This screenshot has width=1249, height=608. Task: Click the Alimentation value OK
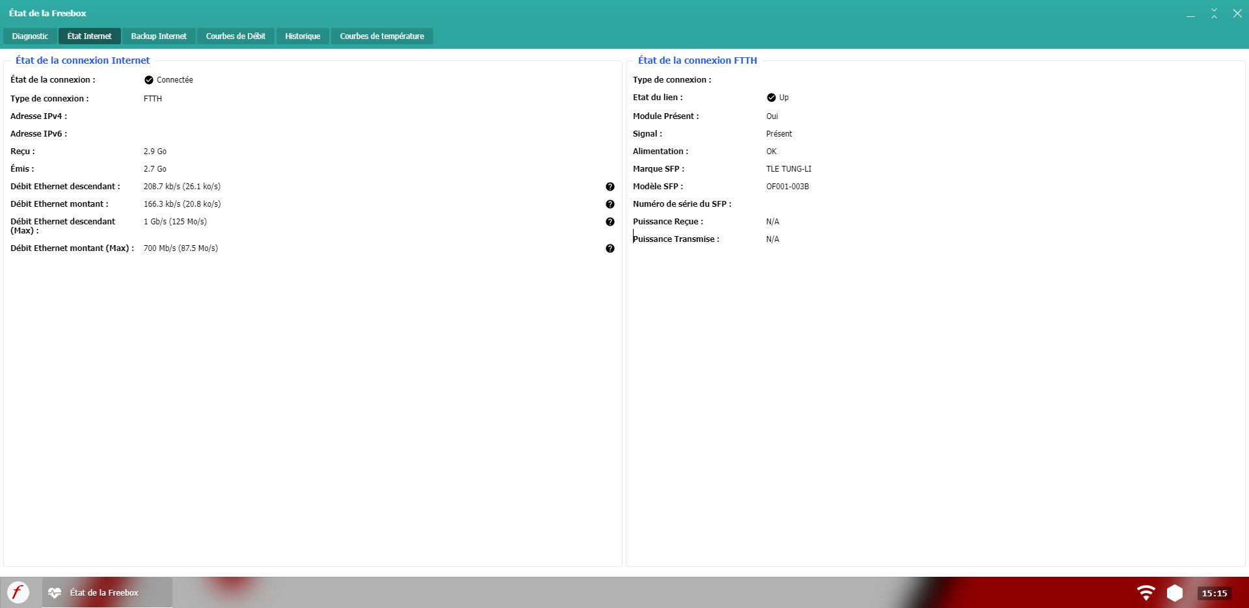tap(772, 152)
